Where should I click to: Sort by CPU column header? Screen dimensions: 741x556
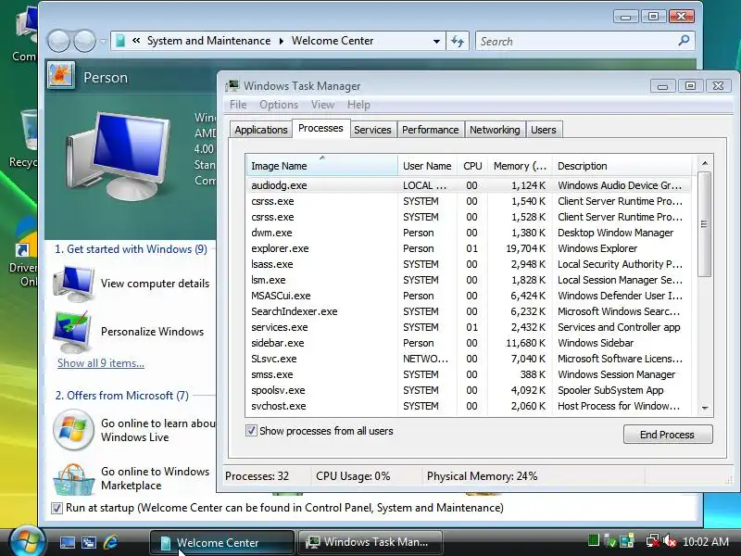[x=472, y=166]
